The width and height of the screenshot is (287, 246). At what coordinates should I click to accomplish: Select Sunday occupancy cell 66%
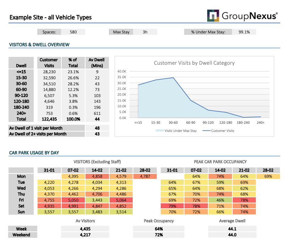pos(220,212)
